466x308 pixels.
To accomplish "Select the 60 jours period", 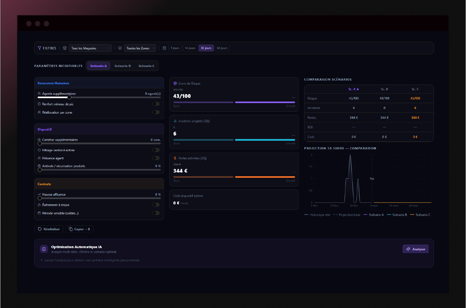I will (222, 48).
